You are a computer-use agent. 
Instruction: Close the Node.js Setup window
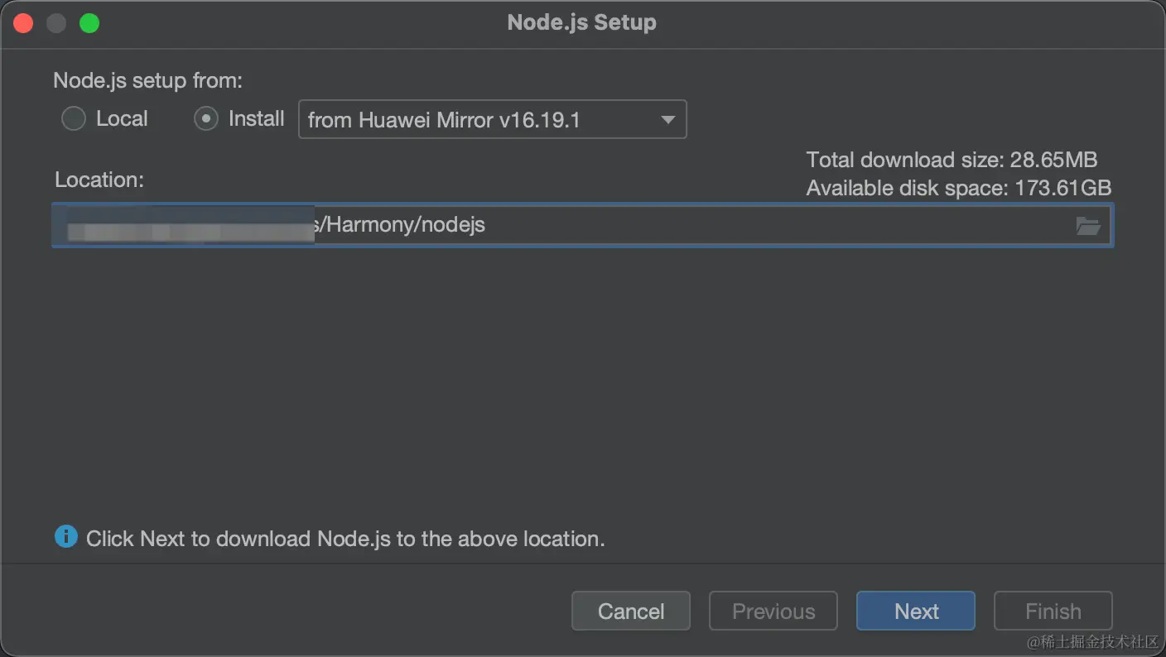click(x=23, y=23)
